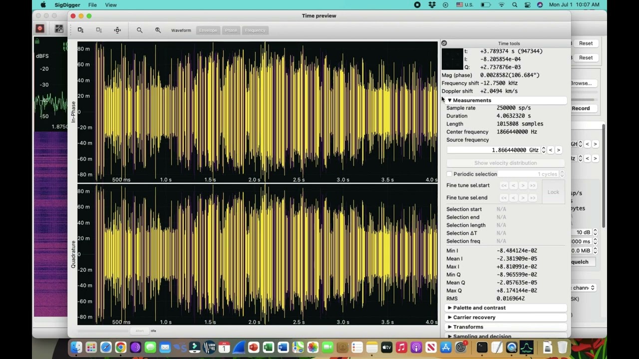Open the File menu
This screenshot has height=359, width=639.
pos(92,5)
